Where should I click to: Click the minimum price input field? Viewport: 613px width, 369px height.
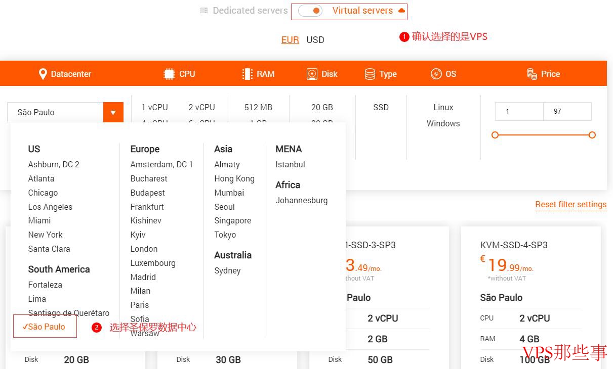519,111
